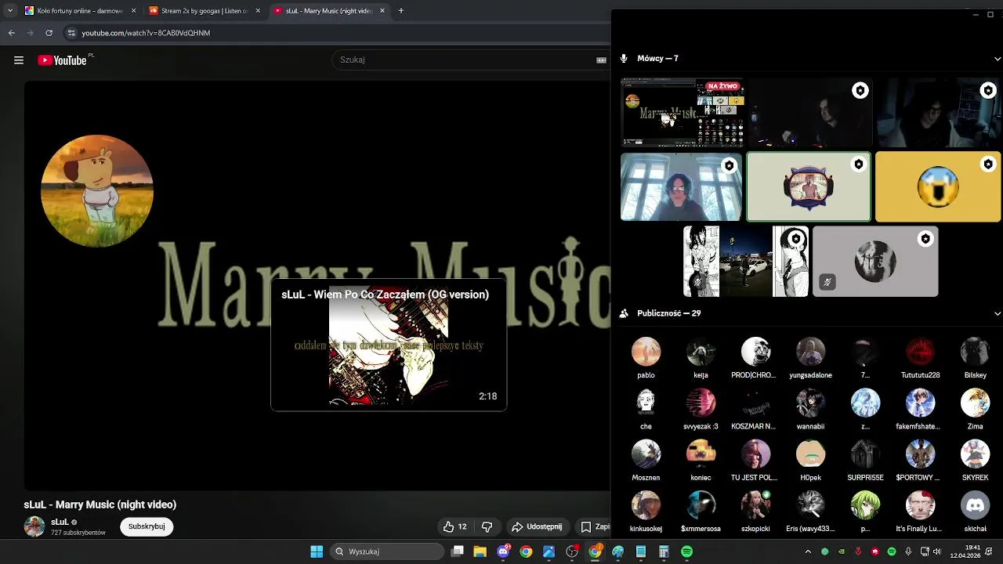Select speaker tile with muted microphone icon
Image resolution: width=1003 pixels, height=564 pixels.
875,262
